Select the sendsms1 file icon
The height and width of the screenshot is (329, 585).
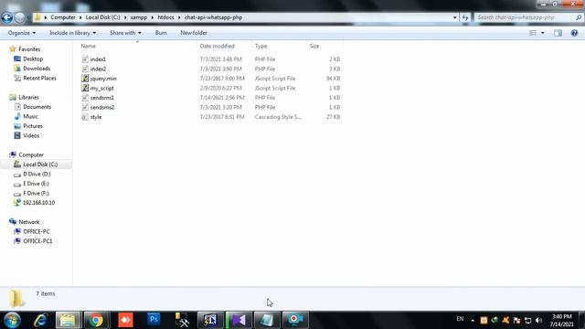pyautogui.click(x=85, y=98)
